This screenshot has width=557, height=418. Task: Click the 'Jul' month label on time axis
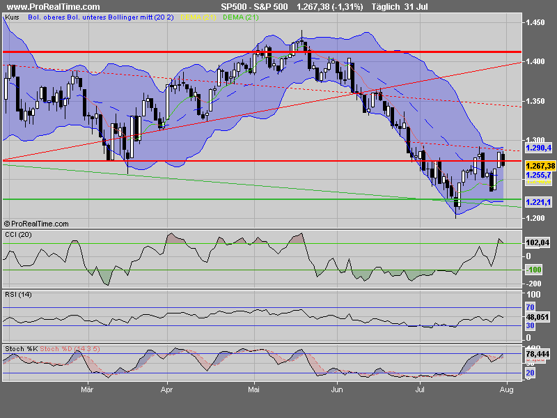coord(420,390)
